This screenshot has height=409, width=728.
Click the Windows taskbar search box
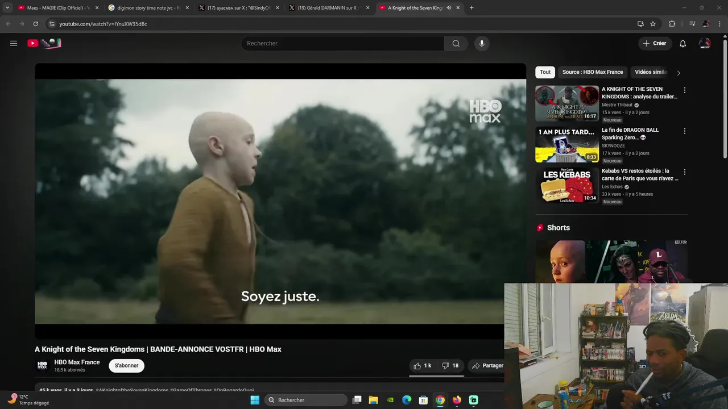tap(306, 400)
